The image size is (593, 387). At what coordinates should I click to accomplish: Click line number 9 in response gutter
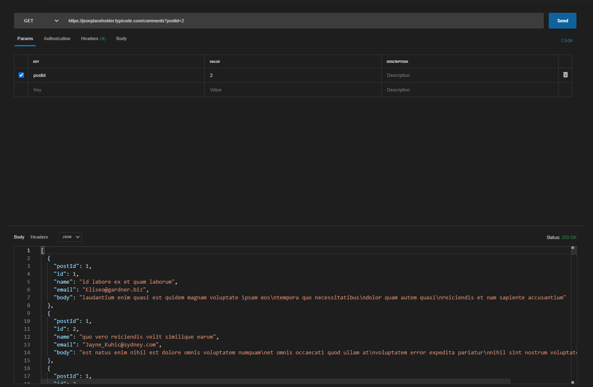29,313
